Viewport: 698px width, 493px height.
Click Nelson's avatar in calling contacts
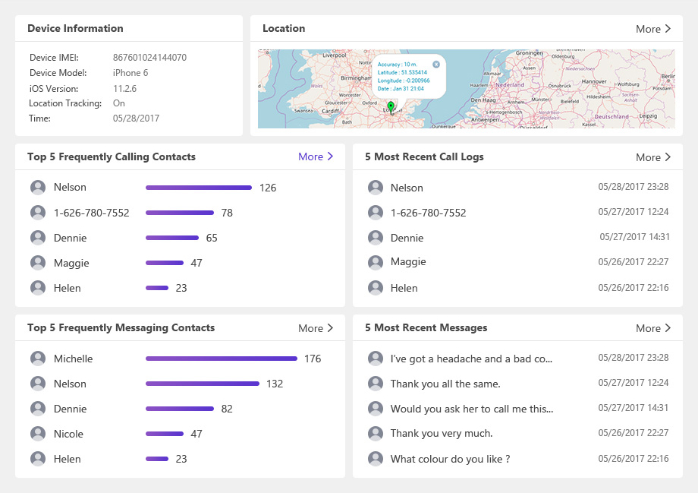click(x=38, y=188)
